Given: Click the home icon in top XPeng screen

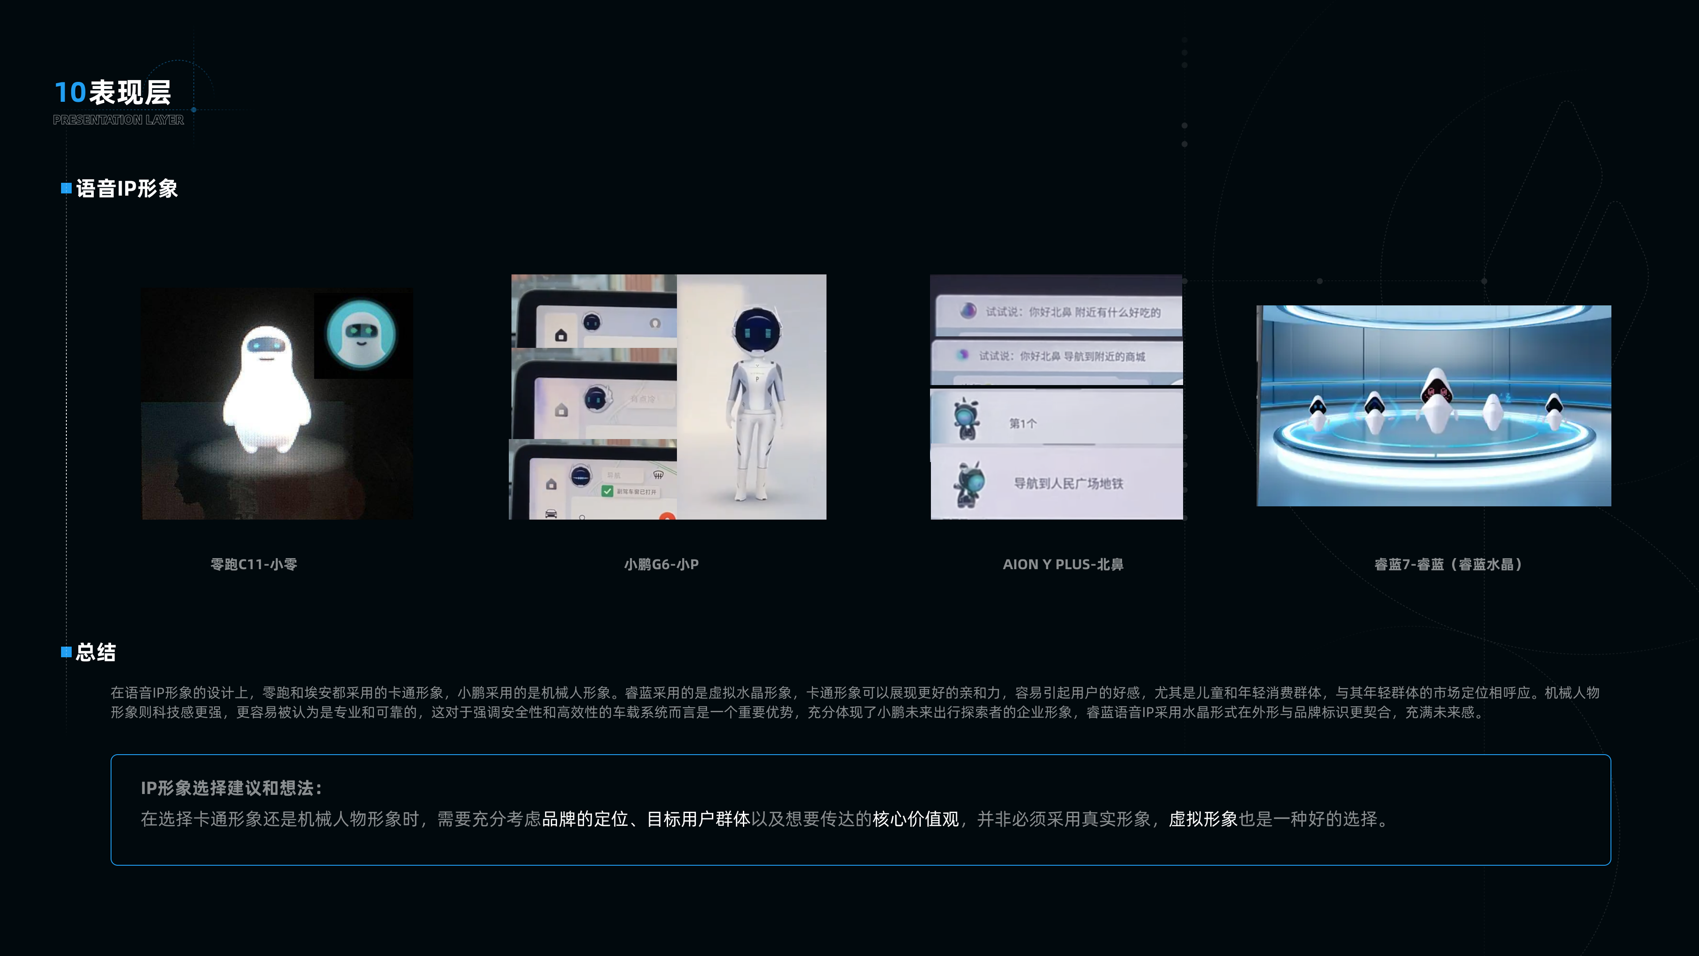Looking at the screenshot, I should tap(561, 335).
